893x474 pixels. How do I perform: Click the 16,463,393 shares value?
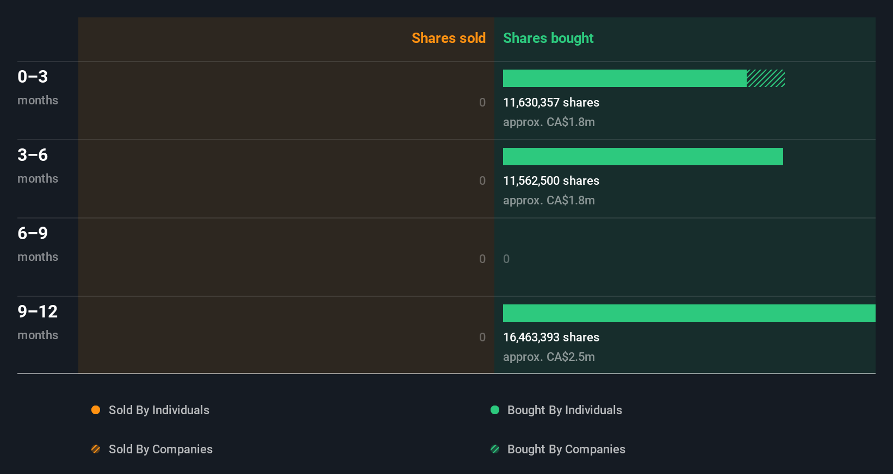[551, 338]
